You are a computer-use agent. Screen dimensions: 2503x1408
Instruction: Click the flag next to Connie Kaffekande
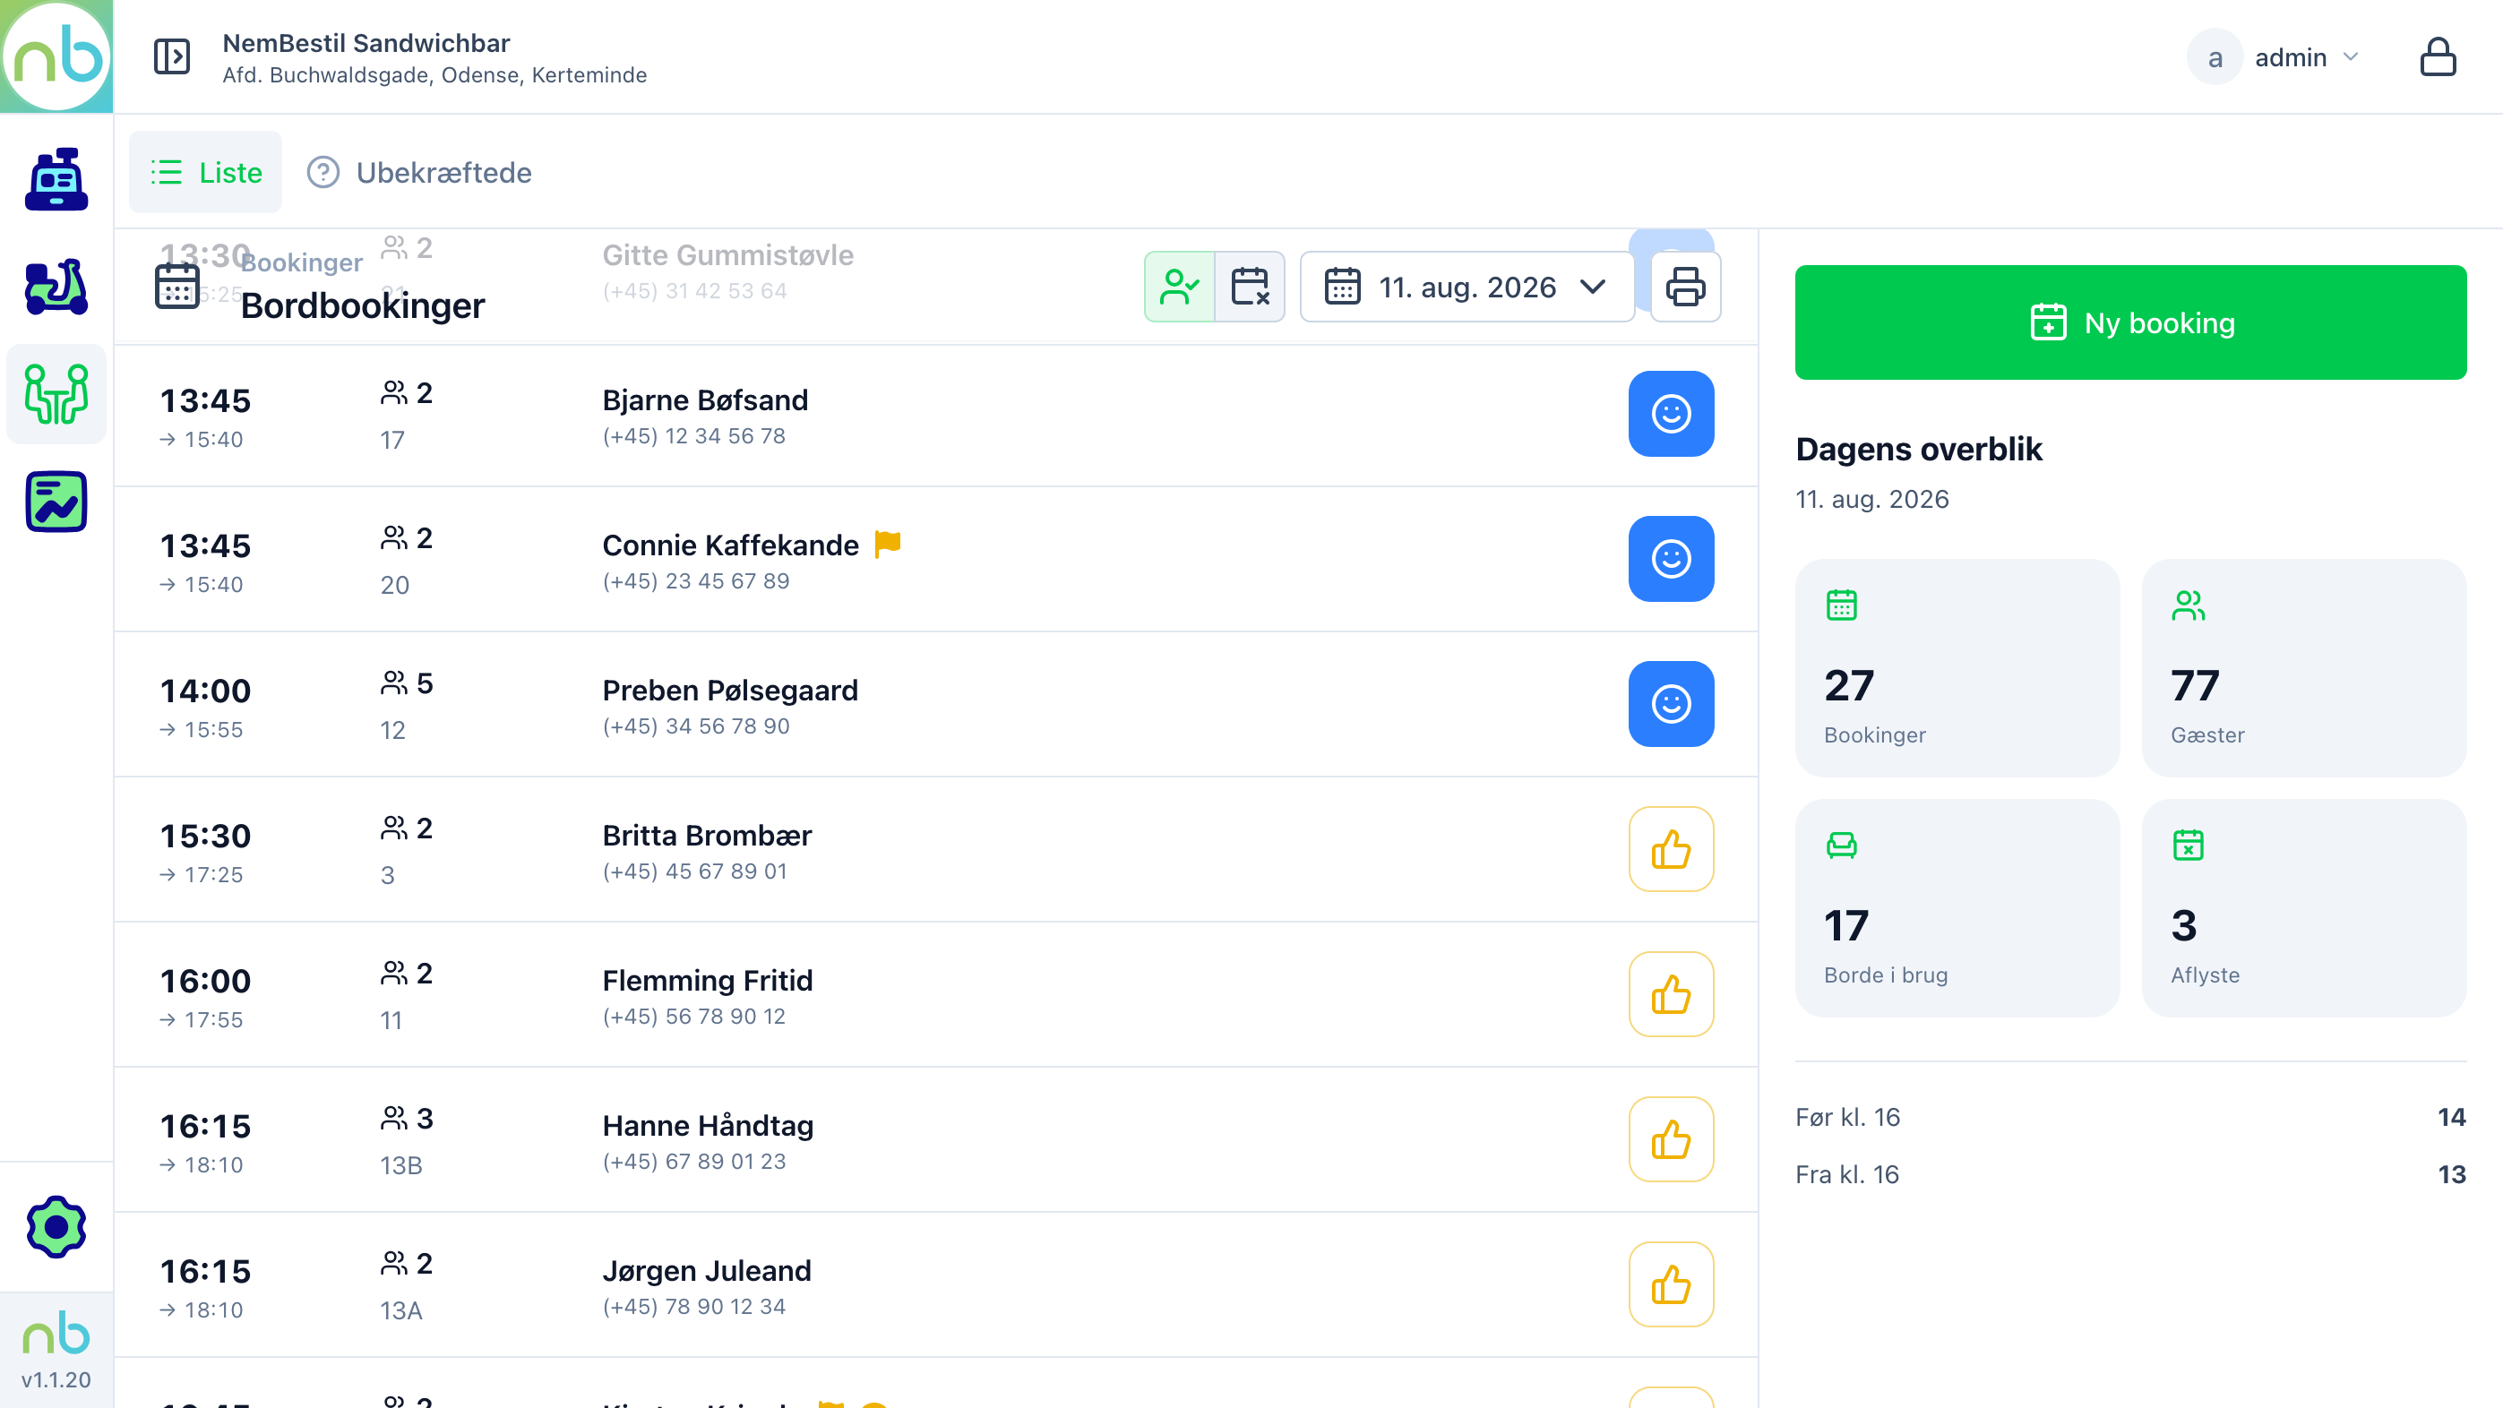click(x=887, y=545)
